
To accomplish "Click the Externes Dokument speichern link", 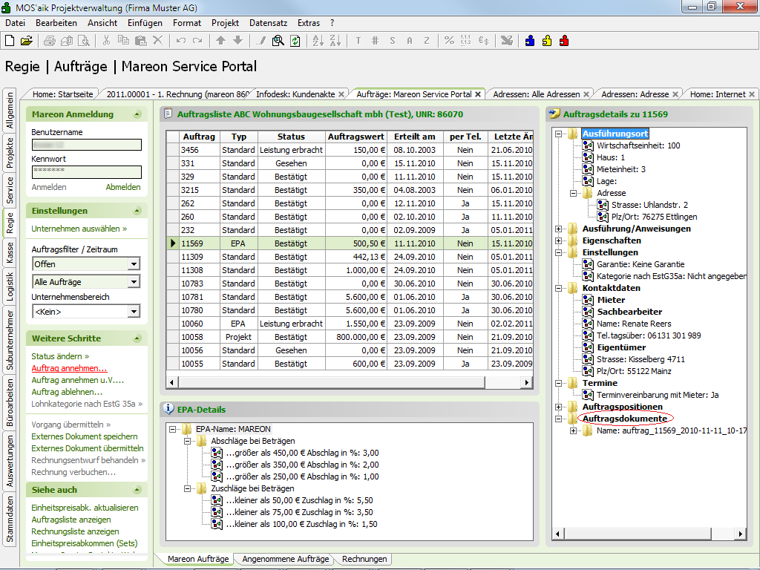I will [x=85, y=436].
